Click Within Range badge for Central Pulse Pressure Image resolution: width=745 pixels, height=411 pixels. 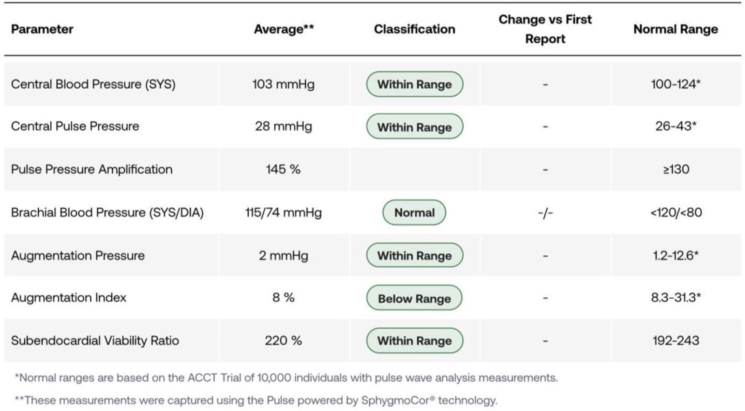tap(414, 126)
